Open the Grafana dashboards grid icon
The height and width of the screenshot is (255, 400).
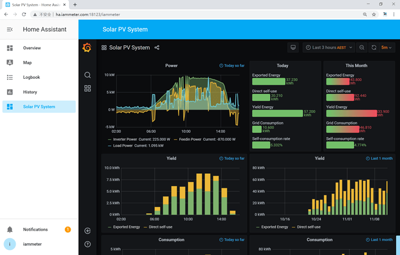pyautogui.click(x=88, y=89)
